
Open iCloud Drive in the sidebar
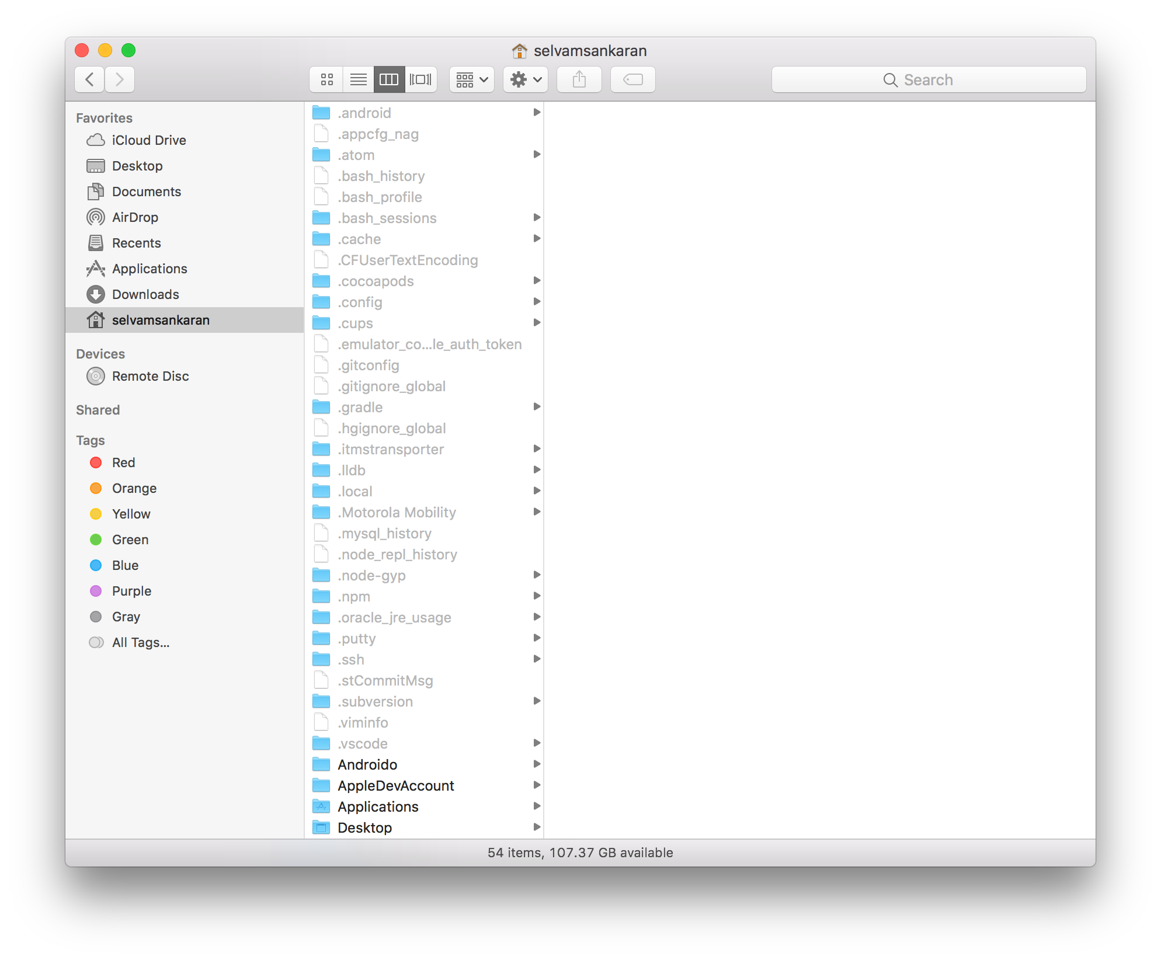tap(185, 140)
